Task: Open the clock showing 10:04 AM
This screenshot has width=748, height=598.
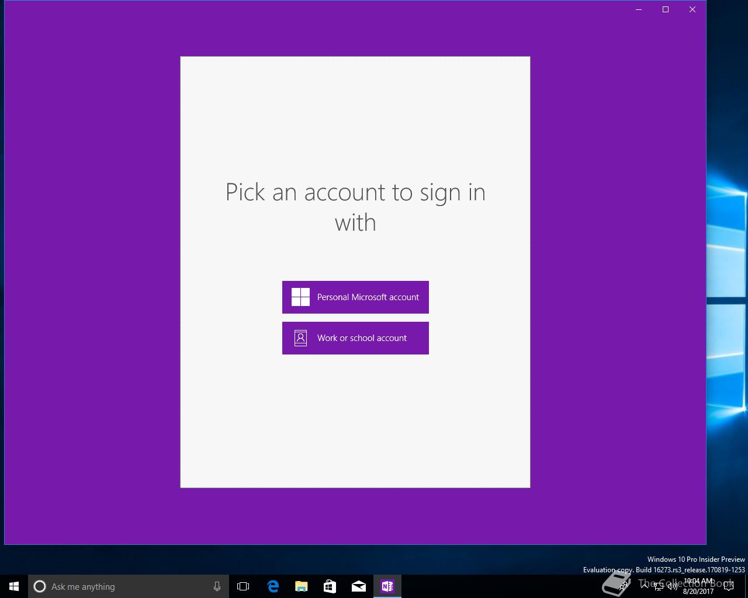Action: click(x=698, y=586)
